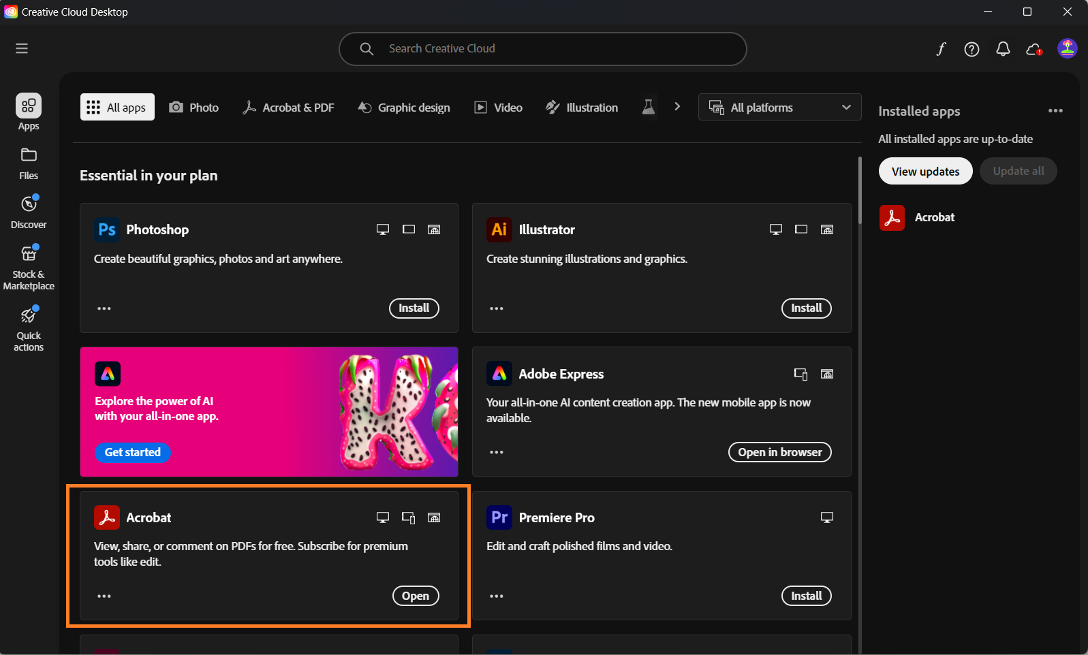This screenshot has width=1088, height=655.
Task: Open the Files sidebar section
Action: click(x=29, y=163)
